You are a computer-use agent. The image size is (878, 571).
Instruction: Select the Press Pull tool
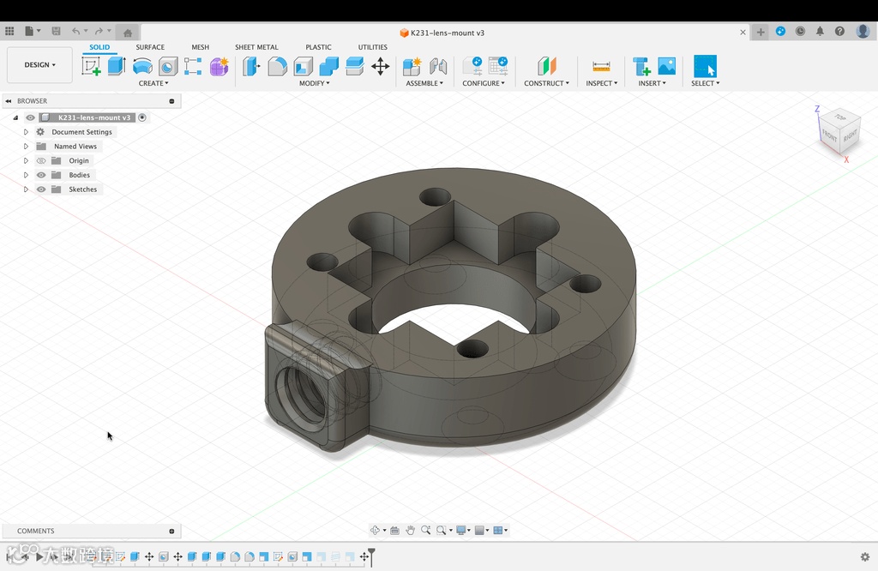pos(251,66)
